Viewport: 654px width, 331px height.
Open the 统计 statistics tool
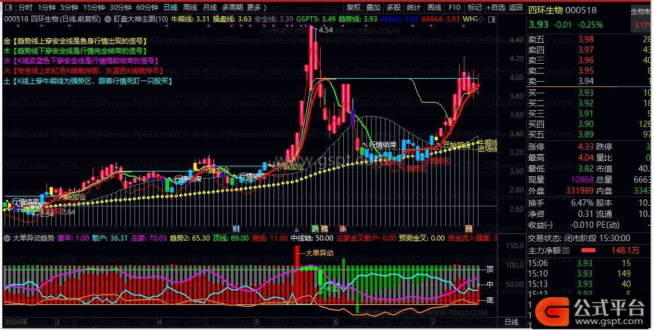click(x=413, y=7)
